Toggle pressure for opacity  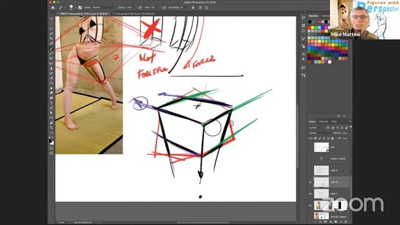140,7
